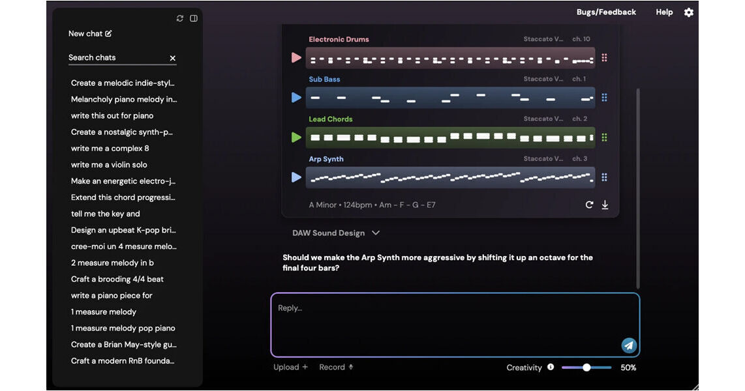Click the Arp Synth drag handle dots
The height and width of the screenshot is (391, 745).
click(604, 177)
